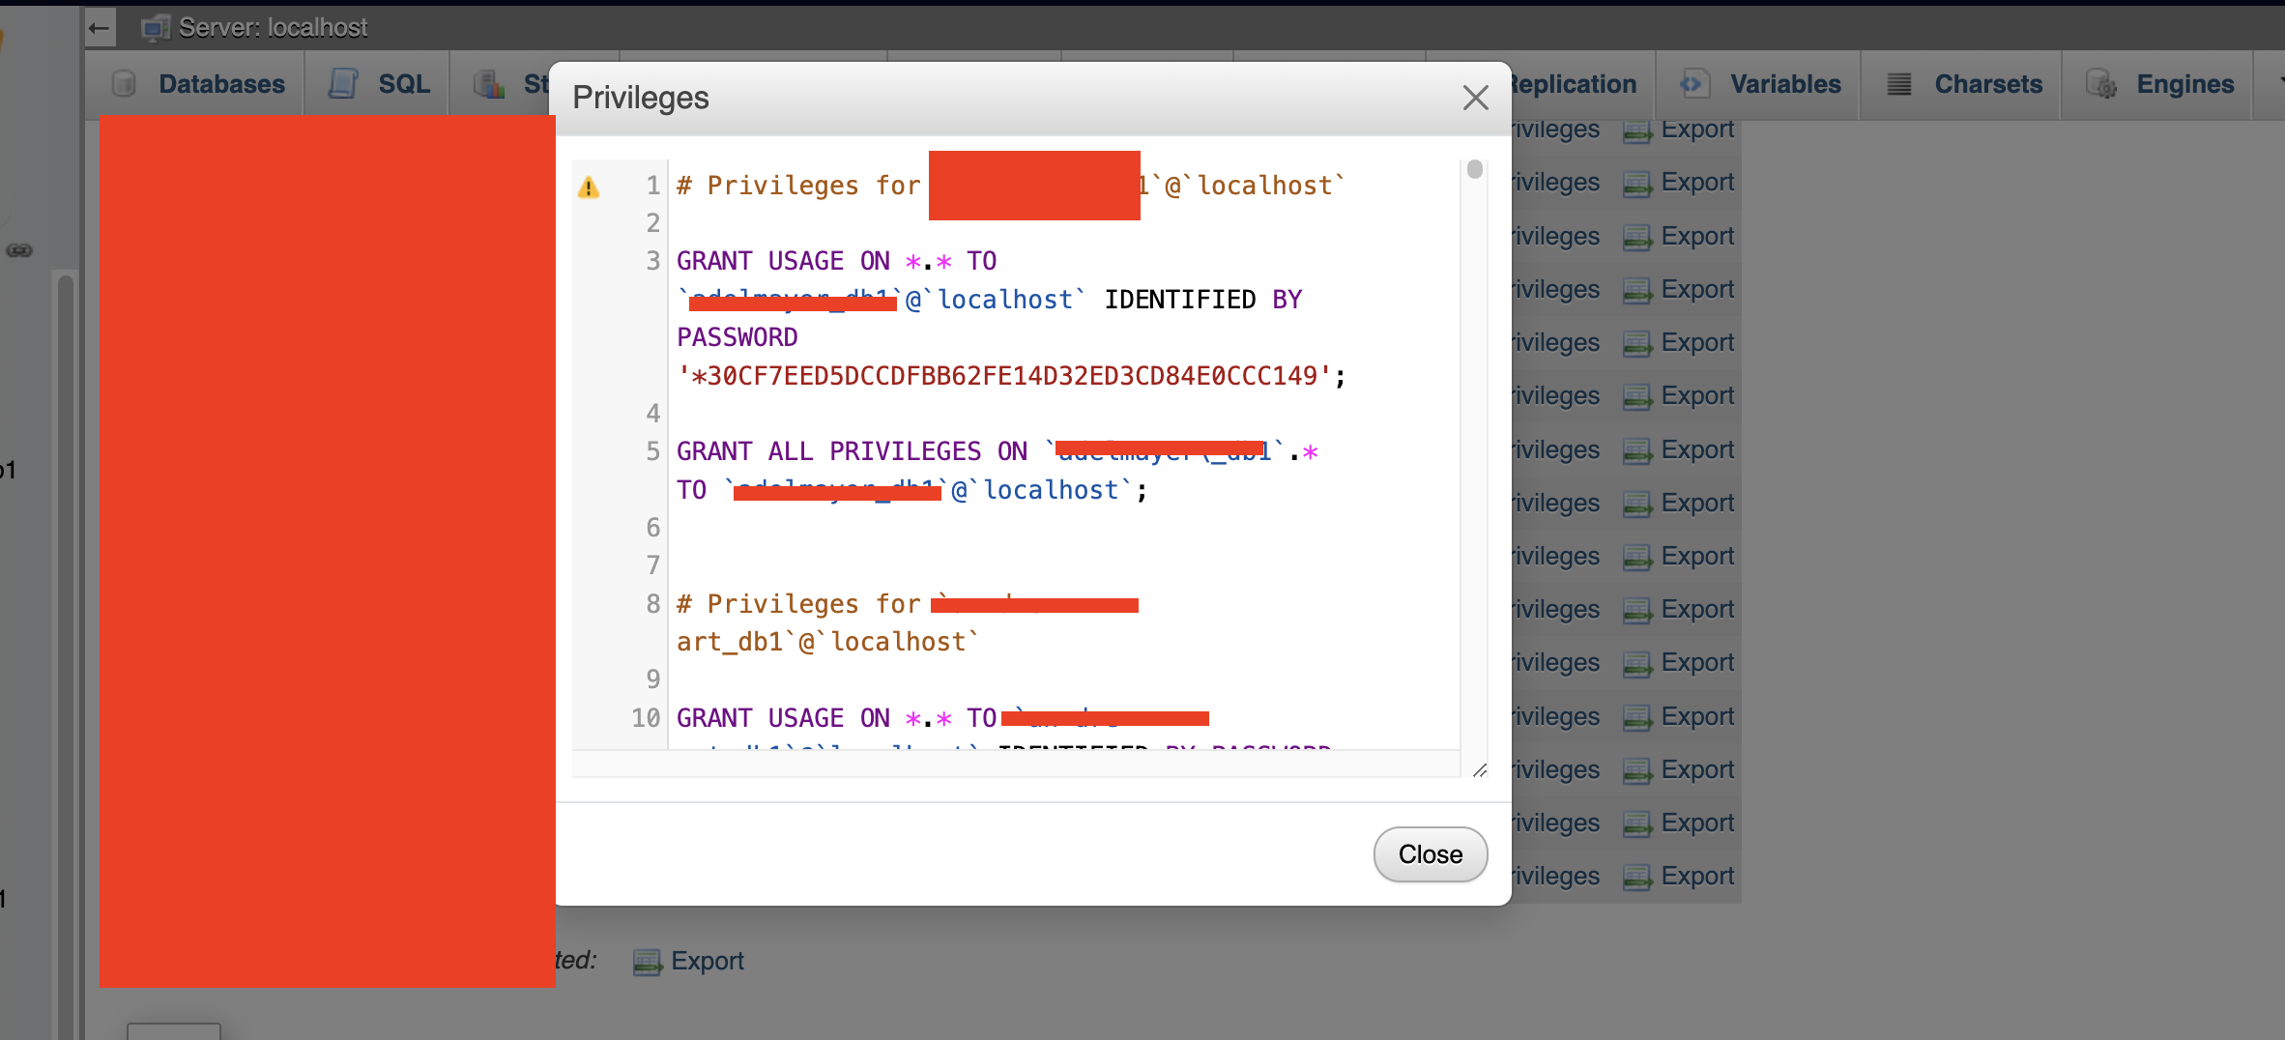Collapse navigation panel with left arrow button
This screenshot has width=2285, height=1040.
pyautogui.click(x=100, y=28)
